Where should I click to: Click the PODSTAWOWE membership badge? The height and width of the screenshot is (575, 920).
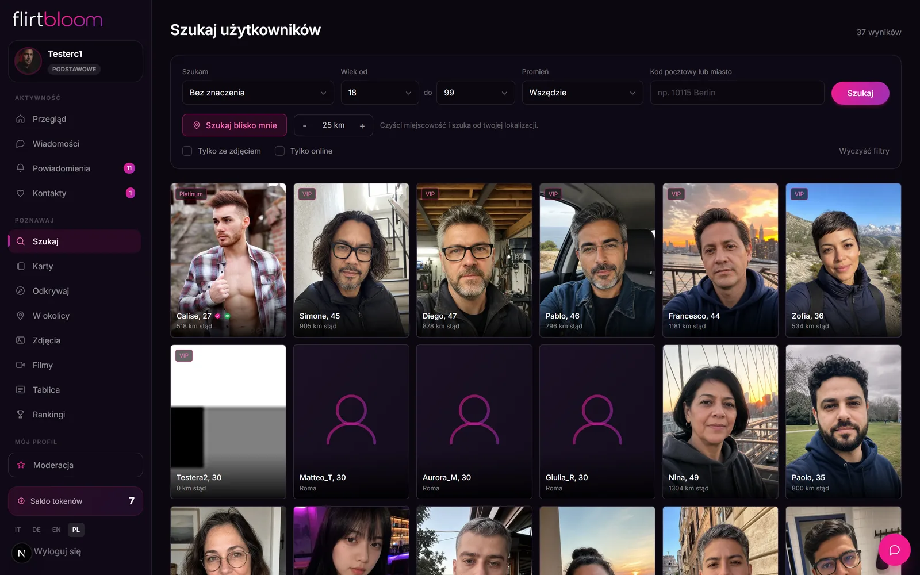(74, 69)
